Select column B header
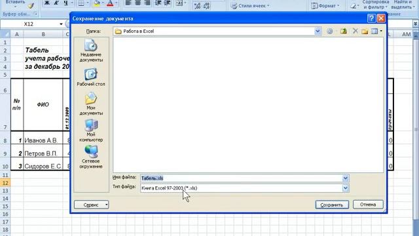The width and height of the screenshot is (419, 236). click(x=43, y=34)
